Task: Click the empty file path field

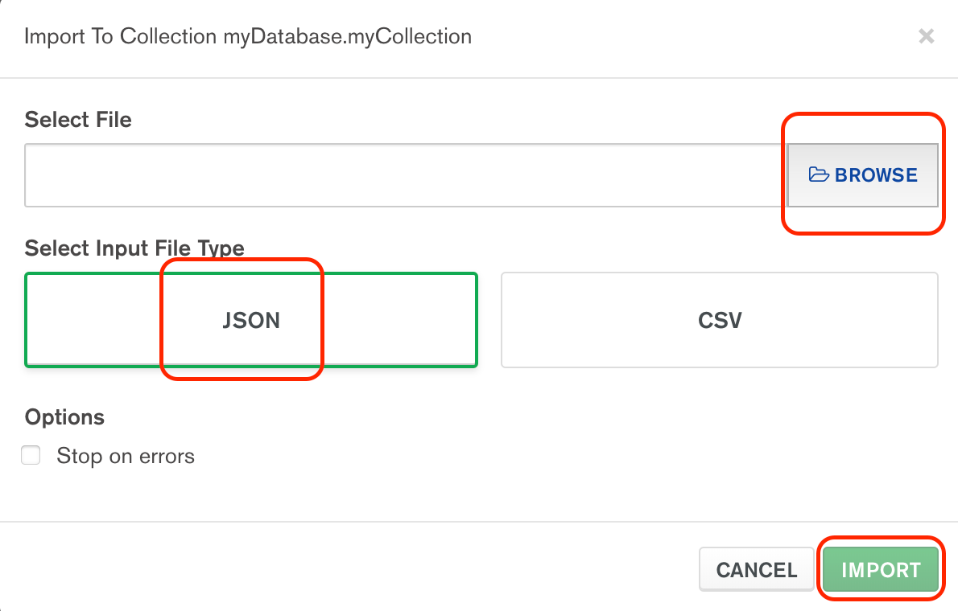Action: pos(403,174)
